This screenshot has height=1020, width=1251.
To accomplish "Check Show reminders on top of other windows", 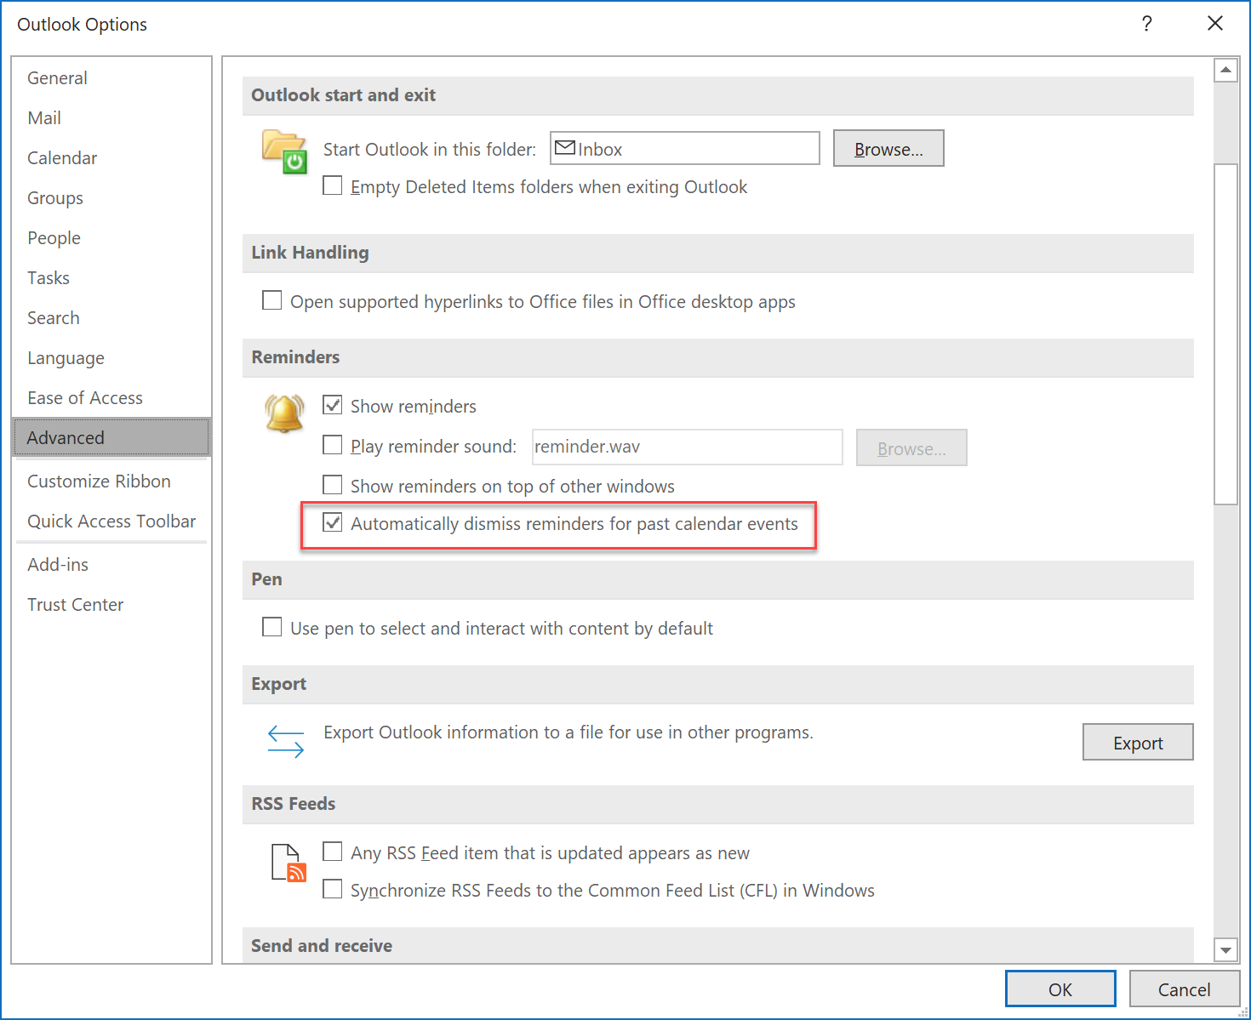I will pos(333,485).
